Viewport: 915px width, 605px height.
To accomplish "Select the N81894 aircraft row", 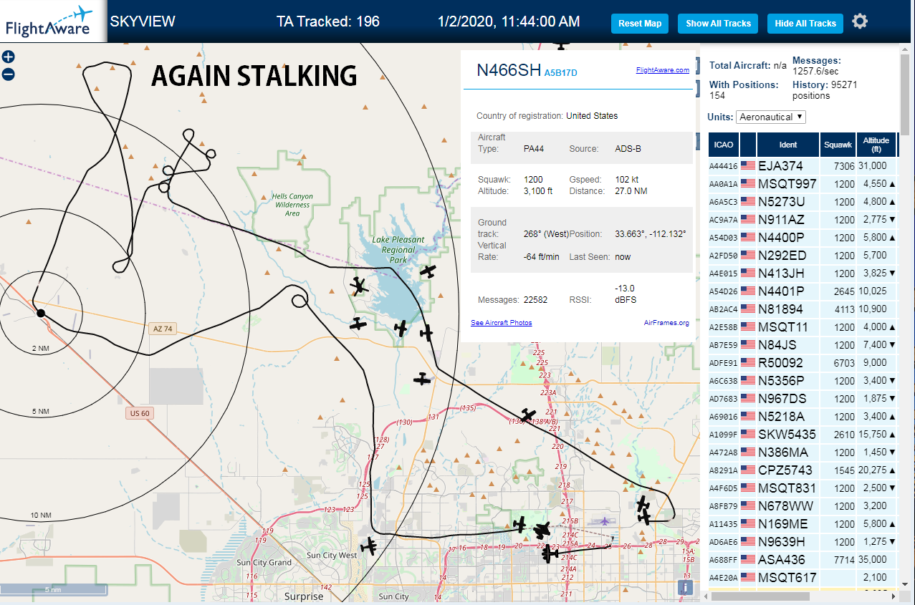I will coord(804,309).
